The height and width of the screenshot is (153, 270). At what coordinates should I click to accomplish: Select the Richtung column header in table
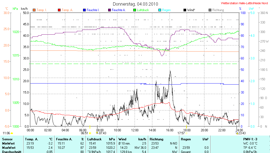(157, 139)
